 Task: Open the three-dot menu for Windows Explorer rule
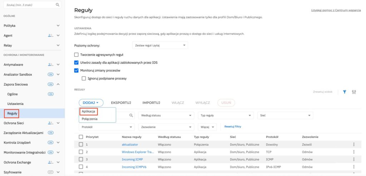354,152
